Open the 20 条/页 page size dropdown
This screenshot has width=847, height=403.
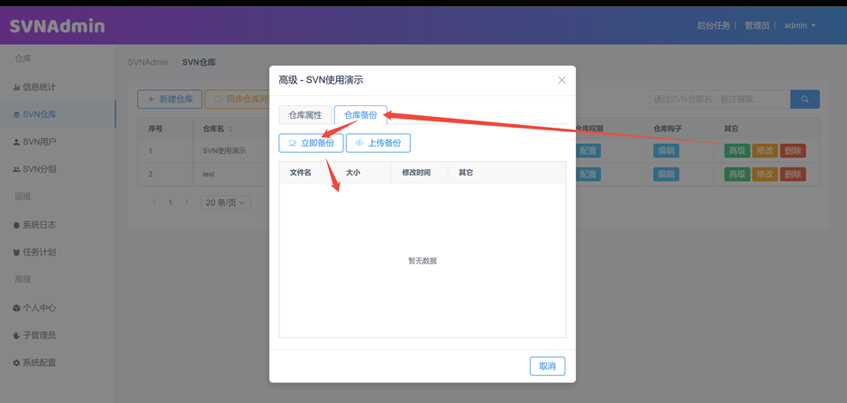[x=226, y=202]
